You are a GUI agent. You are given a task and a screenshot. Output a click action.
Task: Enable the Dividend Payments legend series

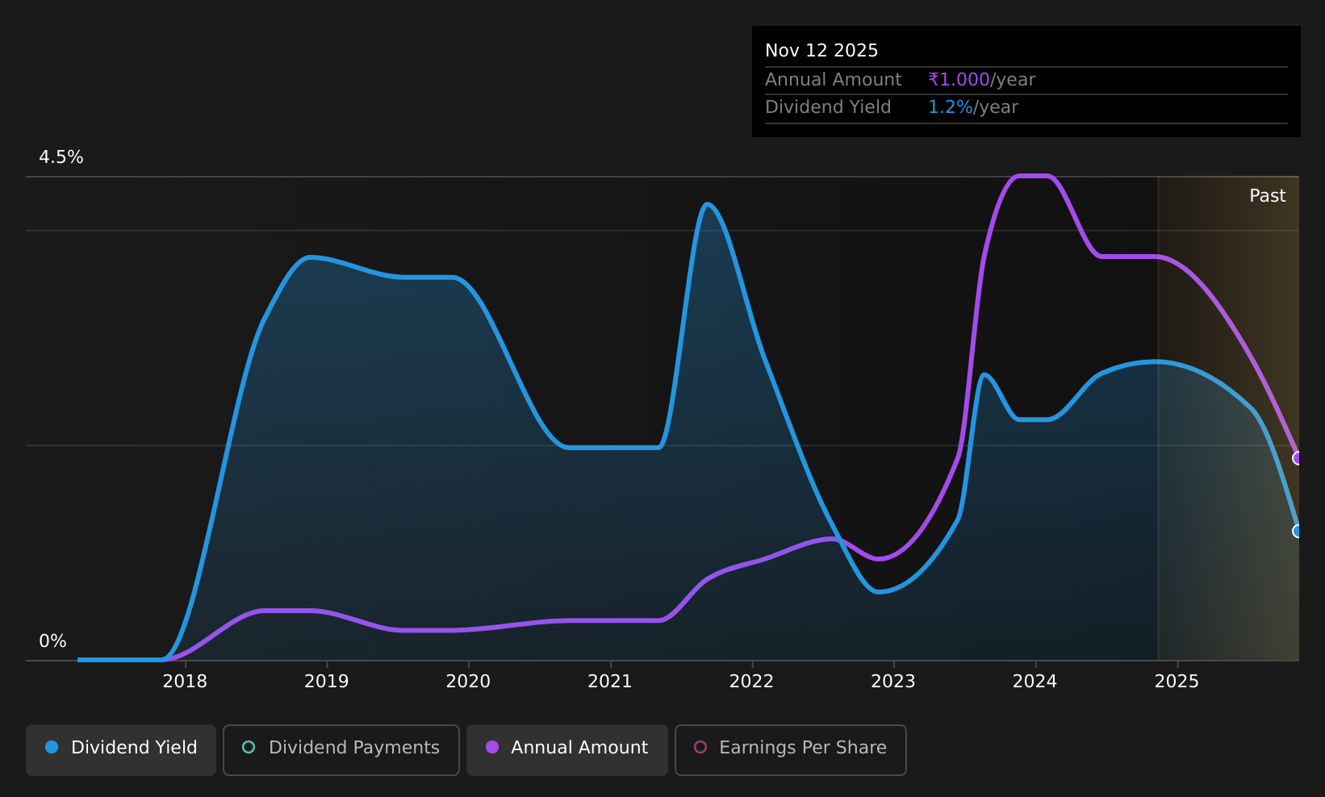(x=341, y=749)
